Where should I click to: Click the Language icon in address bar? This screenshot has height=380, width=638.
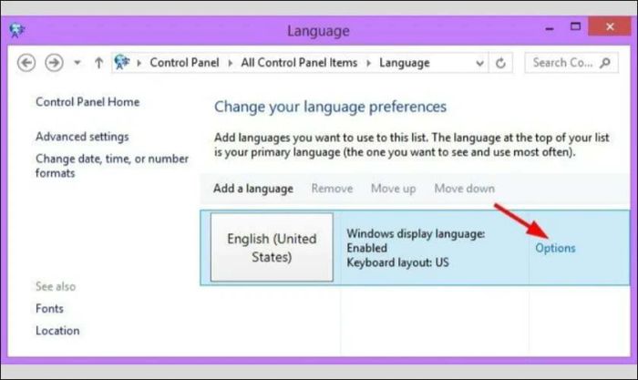tap(121, 62)
